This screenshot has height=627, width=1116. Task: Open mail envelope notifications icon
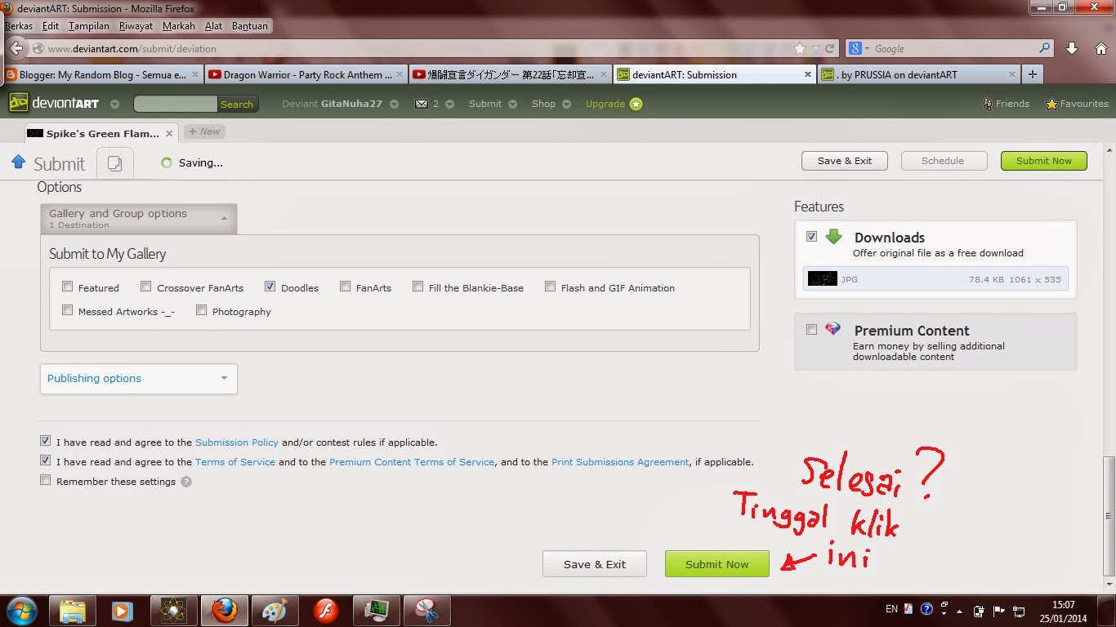pyautogui.click(x=422, y=104)
